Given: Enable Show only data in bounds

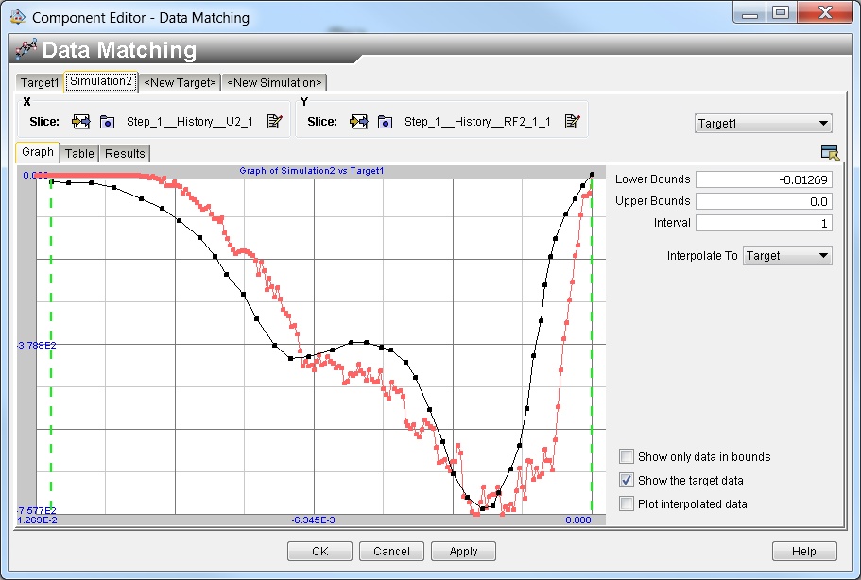Looking at the screenshot, I should coord(627,456).
